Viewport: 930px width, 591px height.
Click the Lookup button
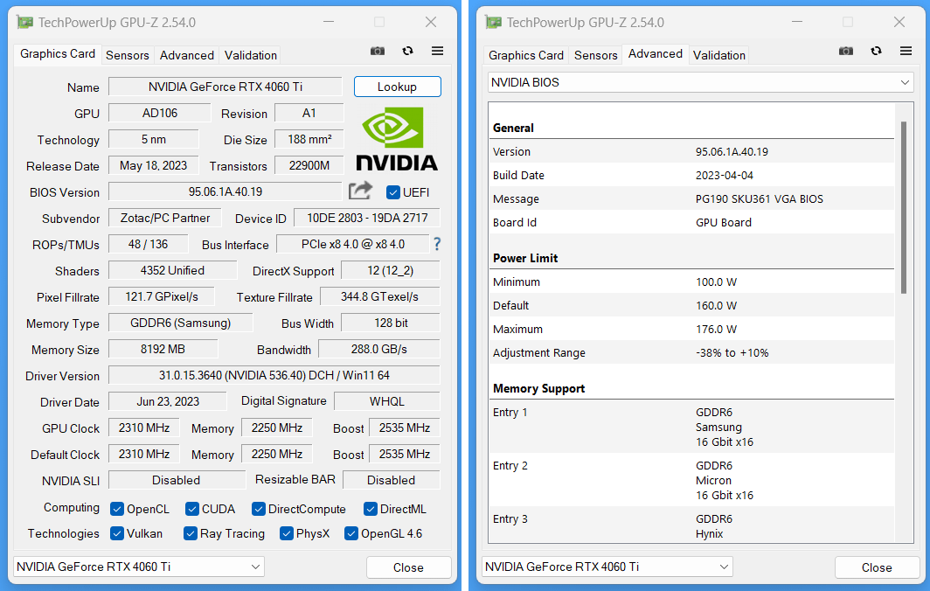[x=398, y=87]
